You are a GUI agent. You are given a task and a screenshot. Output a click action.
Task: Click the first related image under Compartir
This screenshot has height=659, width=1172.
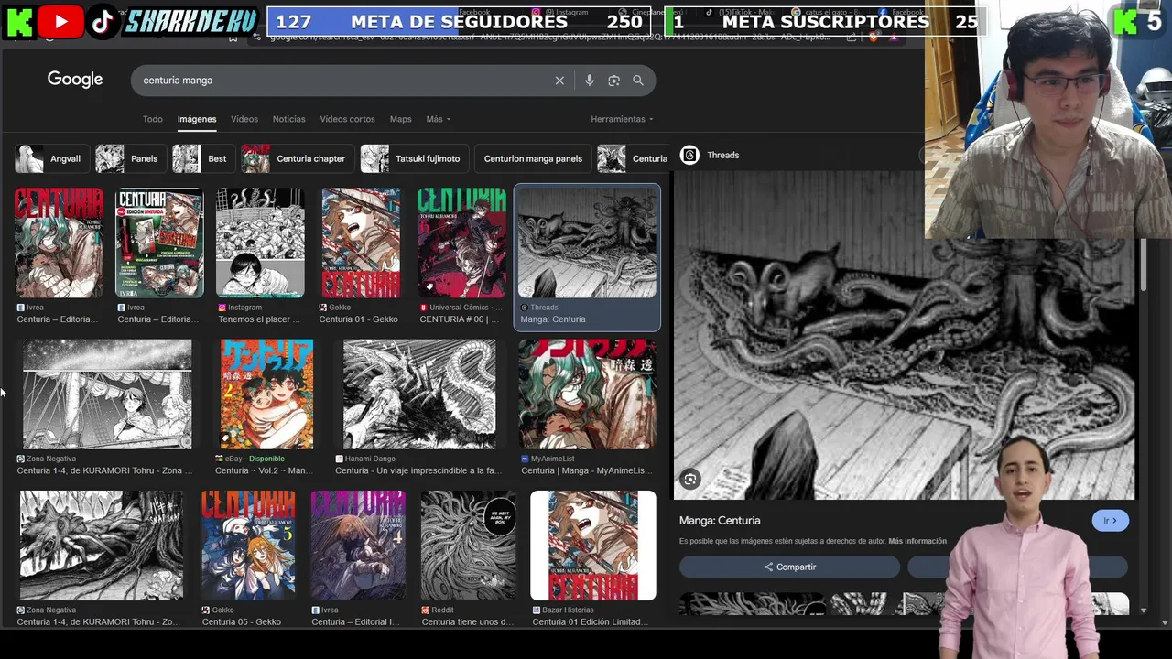(x=752, y=603)
